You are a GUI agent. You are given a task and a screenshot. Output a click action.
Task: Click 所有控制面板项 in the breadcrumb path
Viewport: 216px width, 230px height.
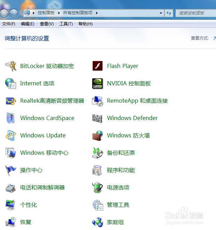(x=78, y=13)
